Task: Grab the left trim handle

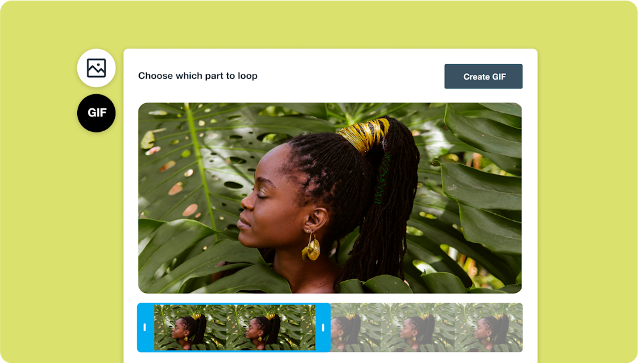Action: pos(145,327)
